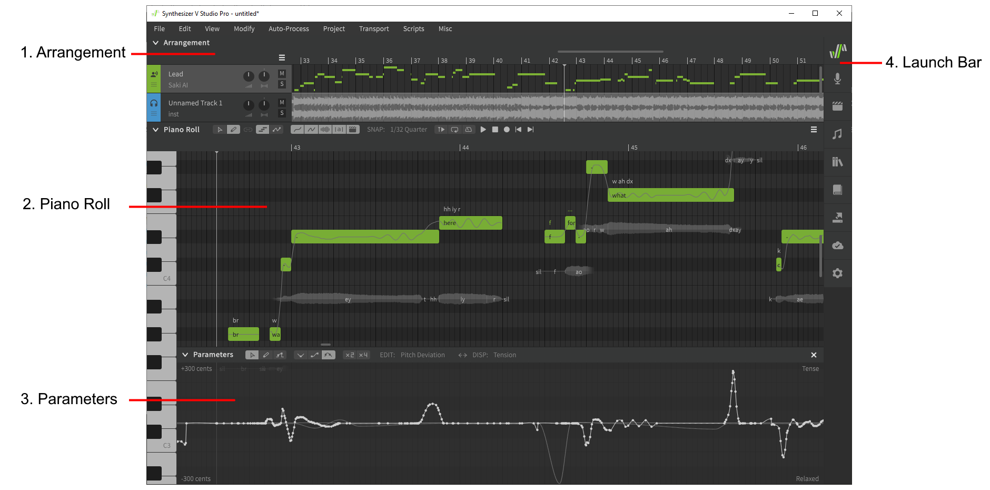Toggle loop playback button

(454, 130)
